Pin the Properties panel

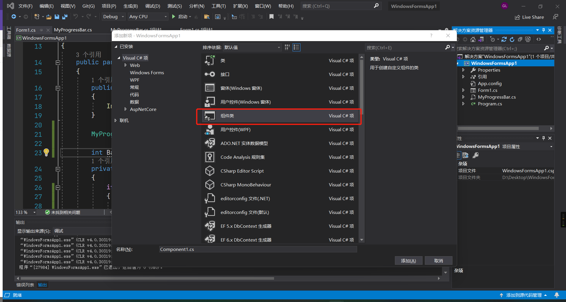pos(543,138)
